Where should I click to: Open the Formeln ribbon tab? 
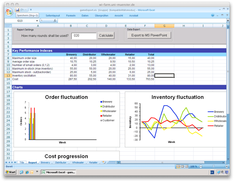pyautogui.click(x=71, y=15)
